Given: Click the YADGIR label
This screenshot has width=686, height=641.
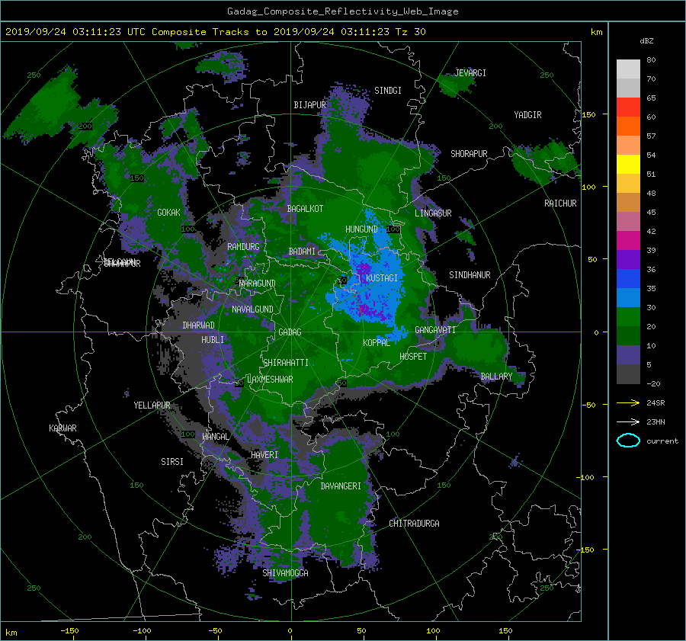Looking at the screenshot, I should pyautogui.click(x=527, y=114).
